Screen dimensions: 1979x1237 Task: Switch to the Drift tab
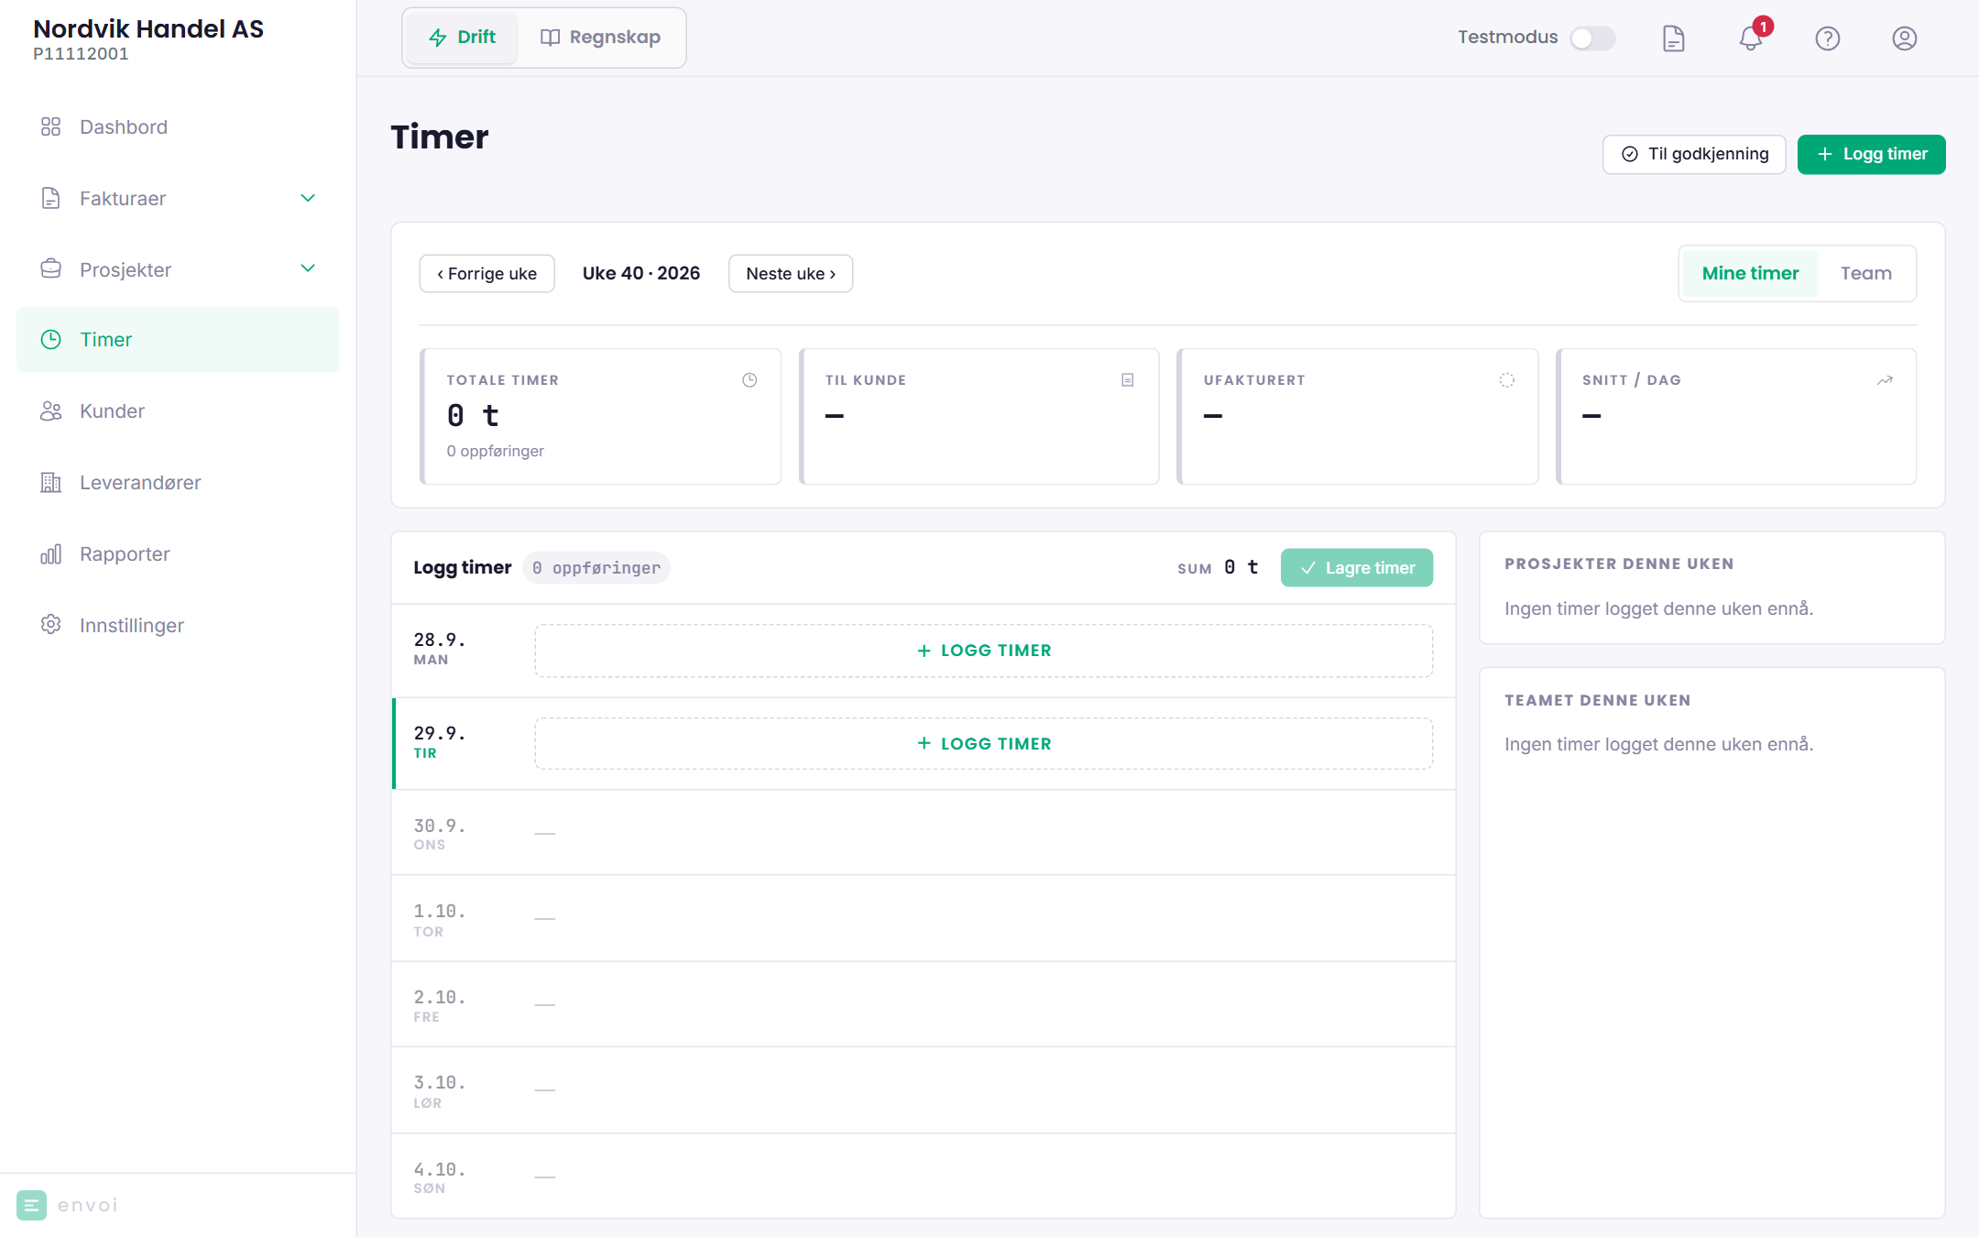click(462, 38)
